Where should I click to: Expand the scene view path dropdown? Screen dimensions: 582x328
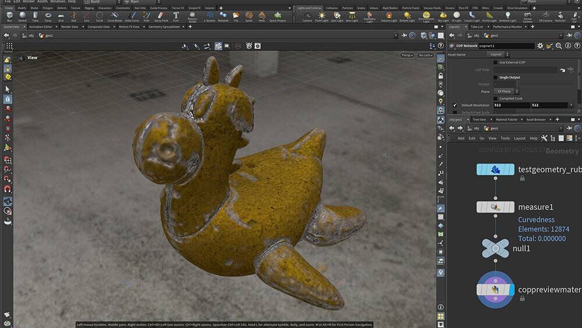click(395, 35)
